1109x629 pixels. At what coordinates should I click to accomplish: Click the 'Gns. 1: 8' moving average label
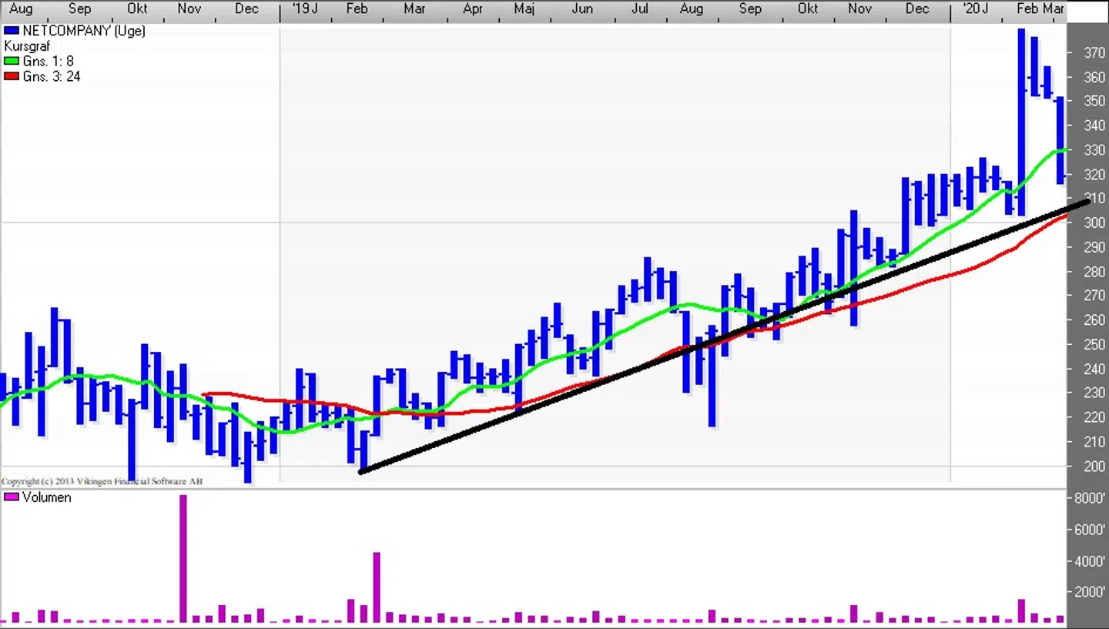pyautogui.click(x=49, y=62)
